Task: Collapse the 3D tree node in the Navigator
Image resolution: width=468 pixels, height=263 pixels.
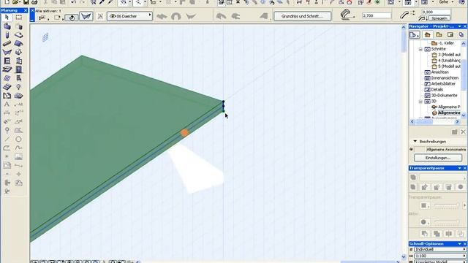Action: (x=420, y=102)
